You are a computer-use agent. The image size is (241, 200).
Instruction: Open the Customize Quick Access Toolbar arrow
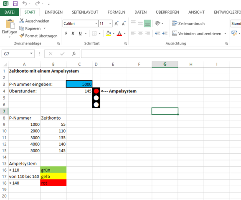coord(49,4)
